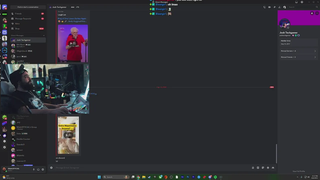Viewport: 320px width, 180px height.
Task: Click View Full Profile
Action: tap(299, 171)
